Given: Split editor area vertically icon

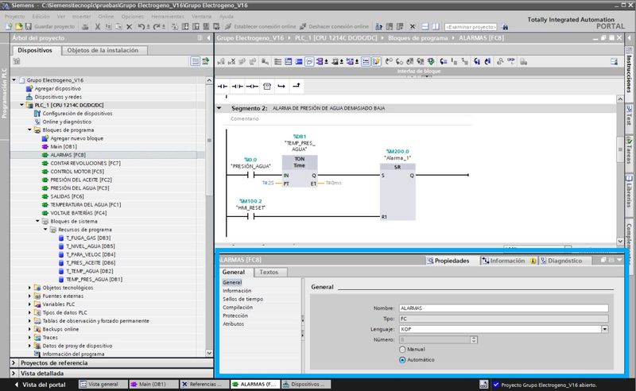Looking at the screenshot, I should tap(436, 27).
